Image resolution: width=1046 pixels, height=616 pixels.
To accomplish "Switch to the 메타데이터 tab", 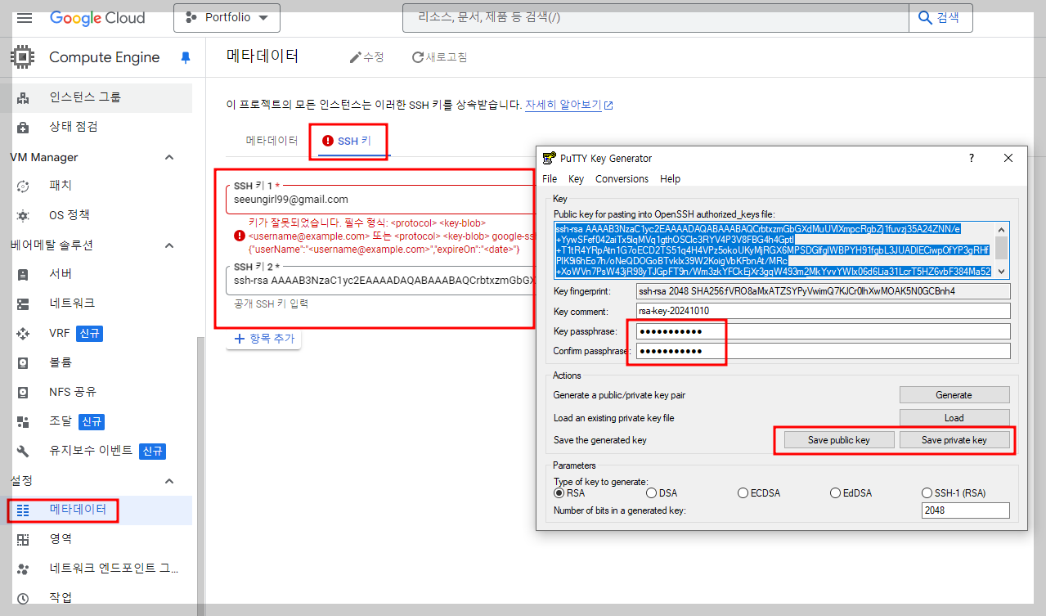I will tap(272, 141).
